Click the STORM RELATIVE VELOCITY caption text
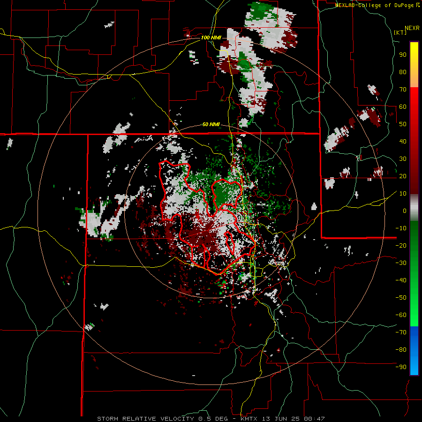Image resolution: width=422 pixels, height=422 pixels. 145,419
